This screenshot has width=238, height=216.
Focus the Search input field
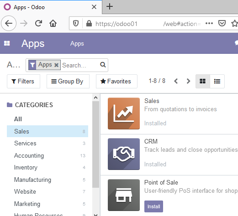(80, 65)
